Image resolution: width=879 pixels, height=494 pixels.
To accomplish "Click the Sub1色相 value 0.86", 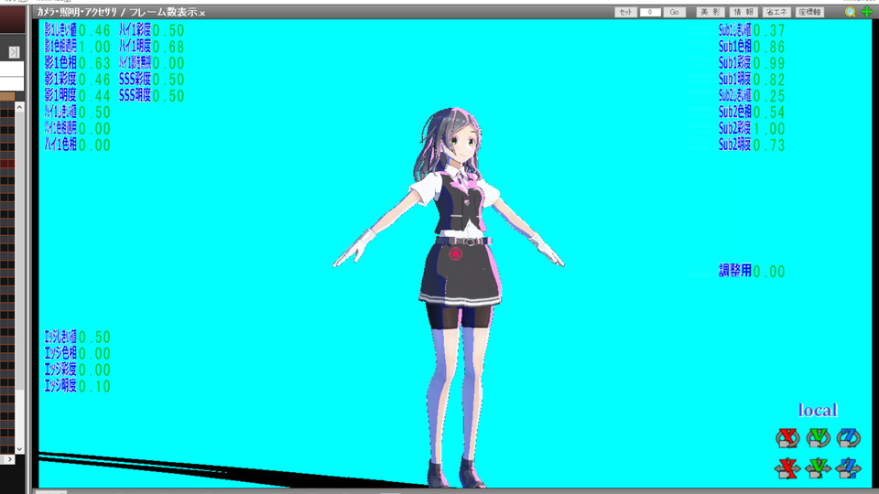I will pos(769,47).
